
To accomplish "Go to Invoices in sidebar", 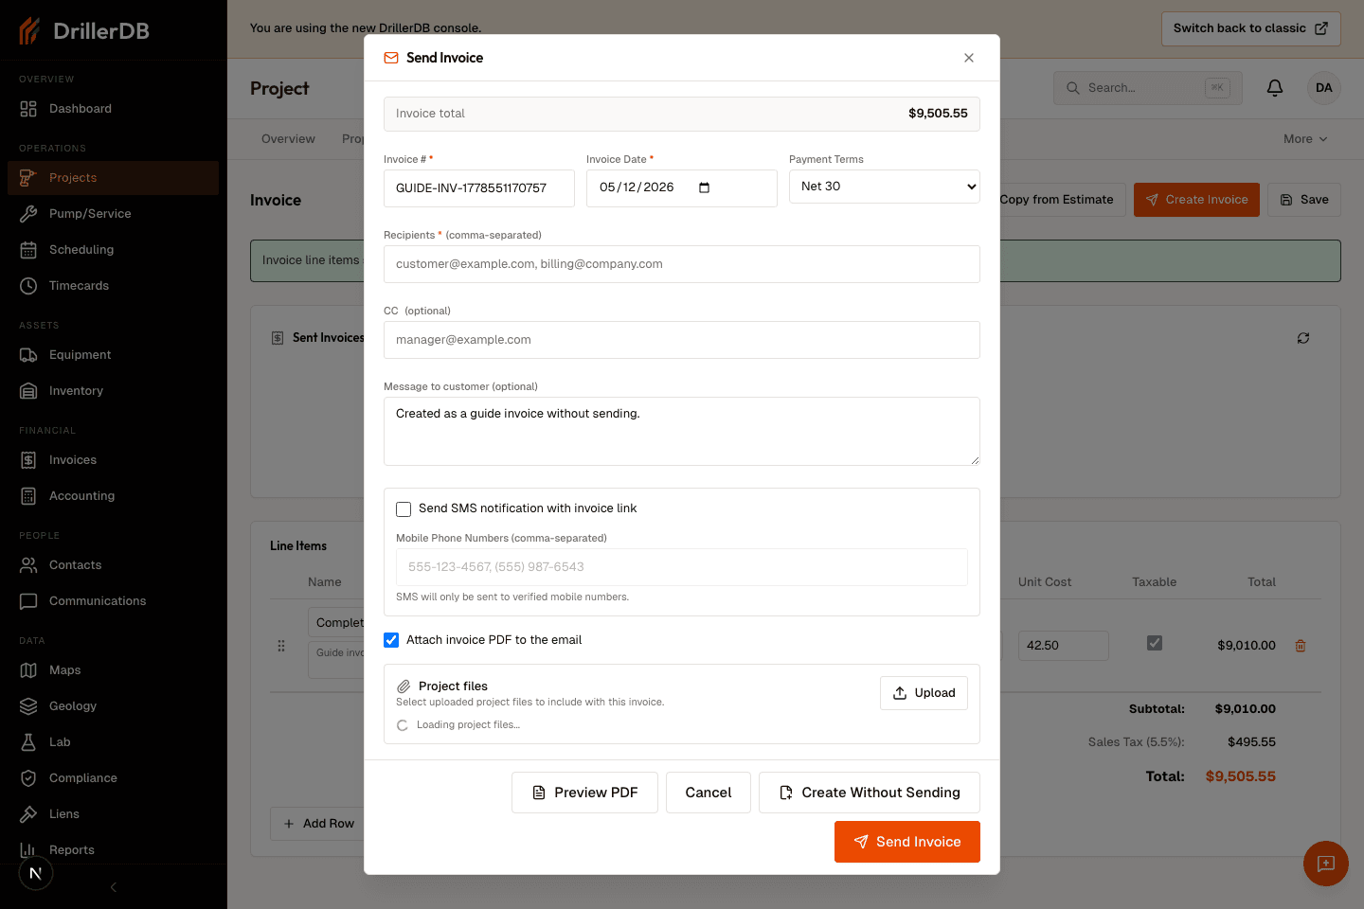I will click(113, 460).
